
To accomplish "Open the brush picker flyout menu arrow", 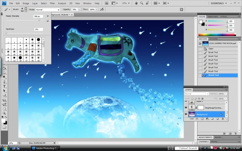I will pos(48,16).
